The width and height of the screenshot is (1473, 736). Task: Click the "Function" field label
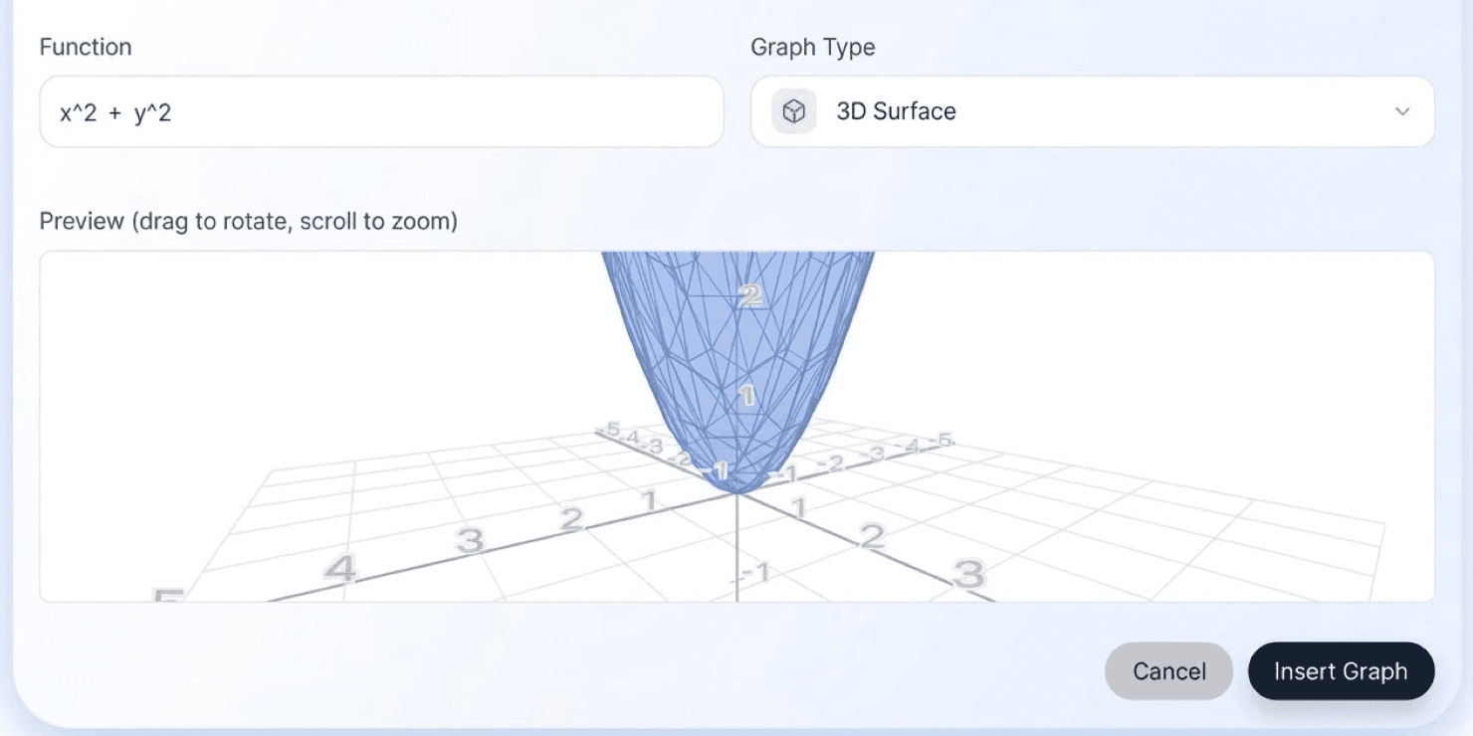[x=85, y=47]
